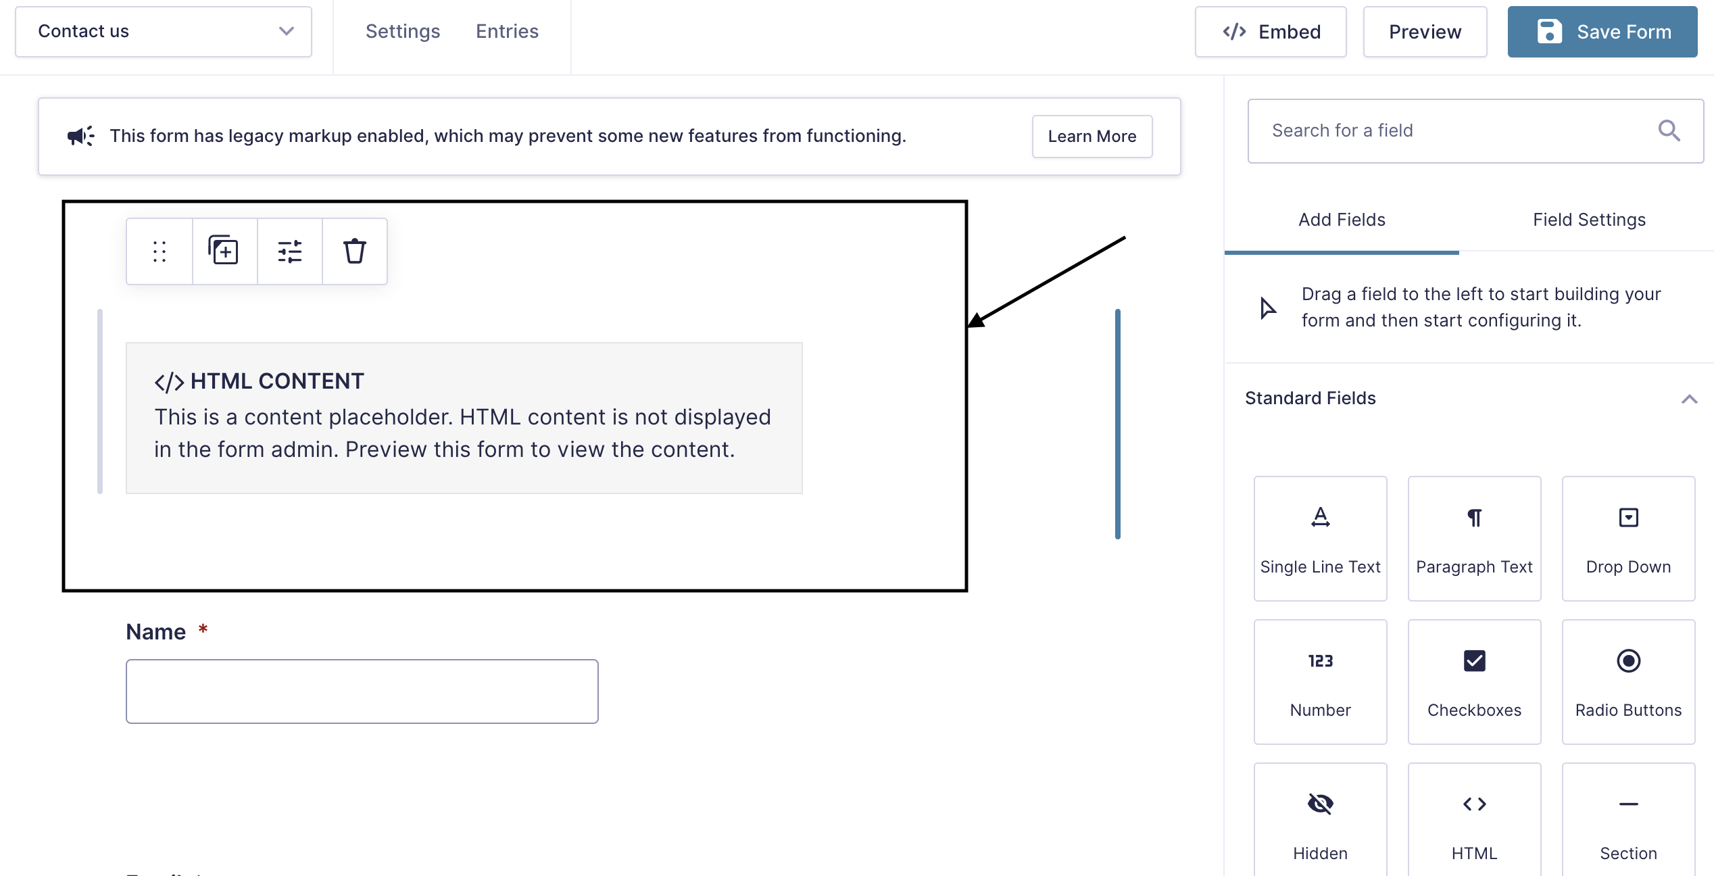Click the search magnifier icon
This screenshot has width=1714, height=876.
(1668, 130)
